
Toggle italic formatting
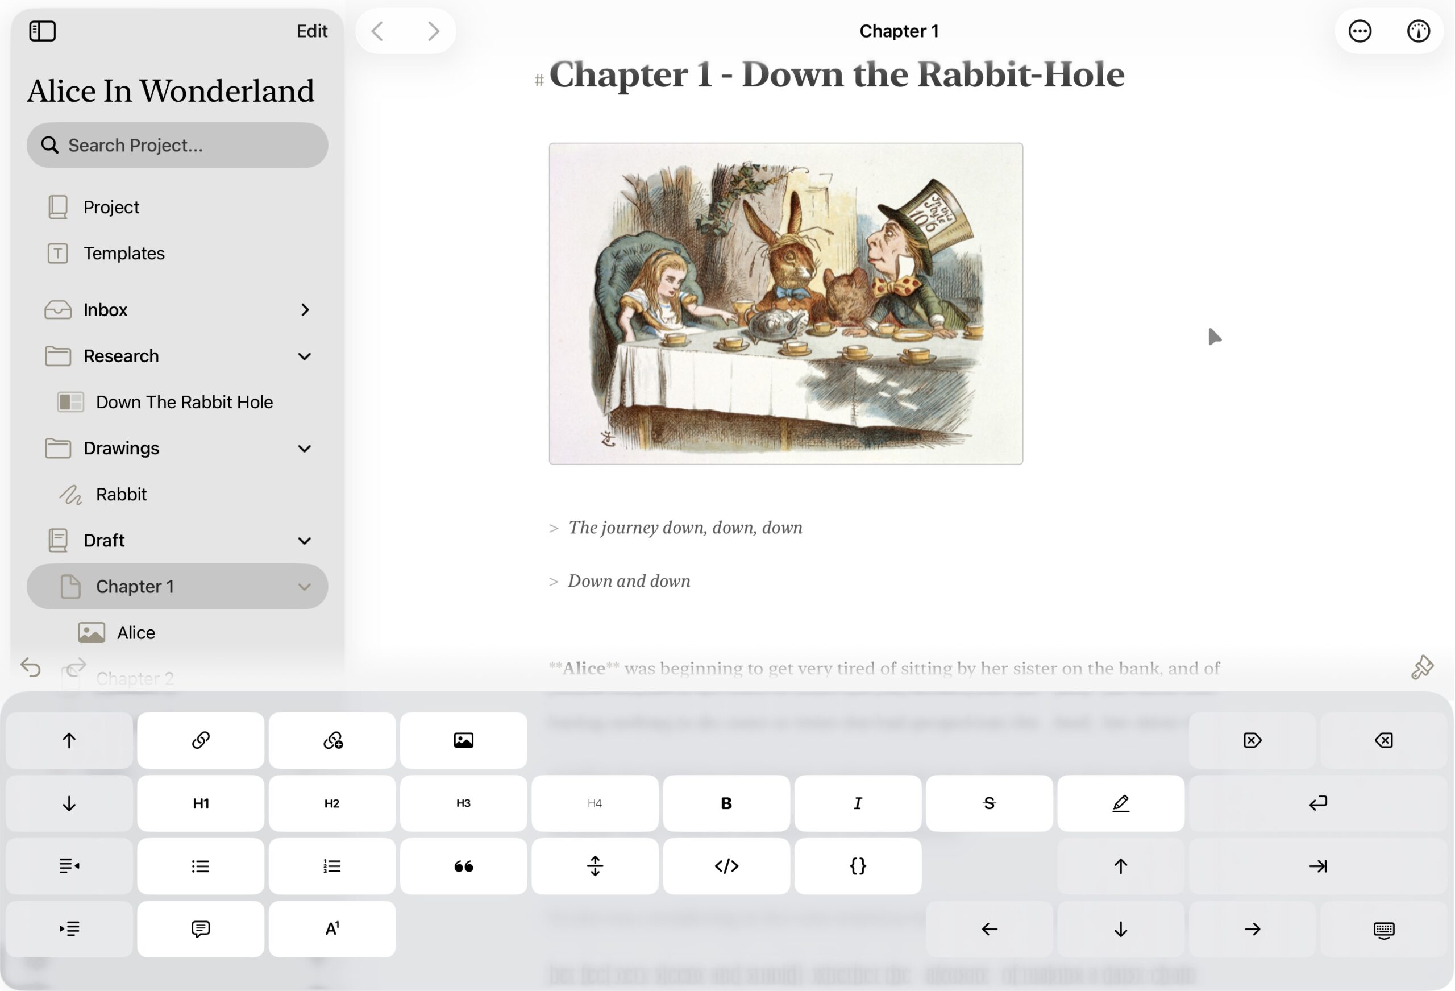[858, 804]
